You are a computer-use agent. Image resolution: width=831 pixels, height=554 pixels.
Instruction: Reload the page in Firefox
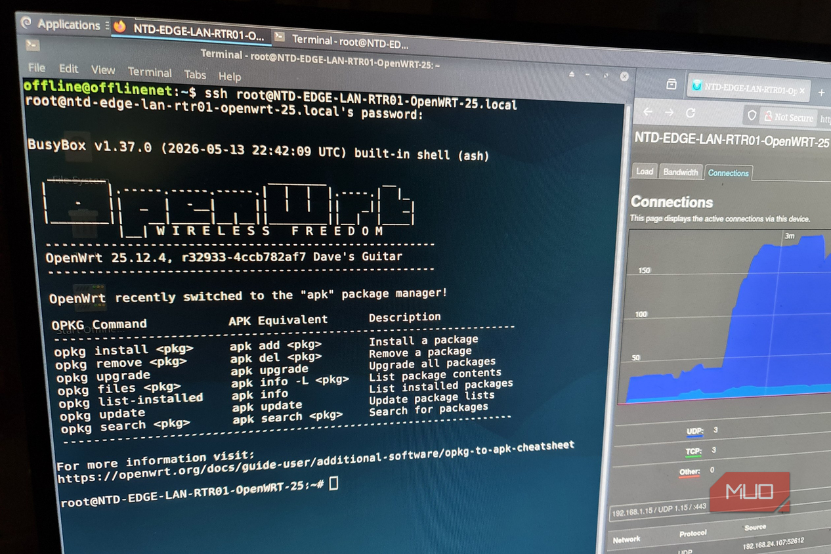coord(691,113)
